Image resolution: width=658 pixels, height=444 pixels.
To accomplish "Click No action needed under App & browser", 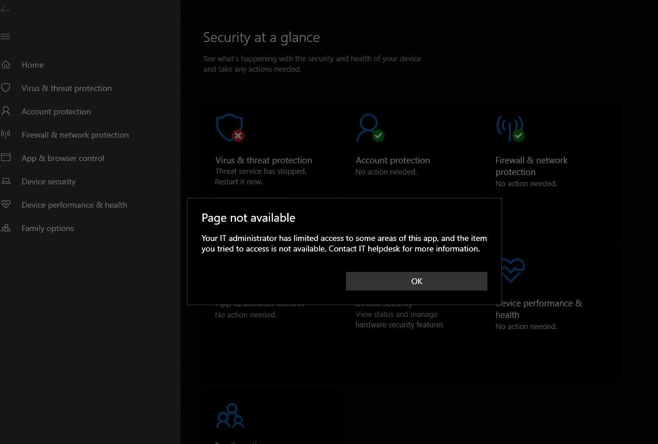I will (246, 314).
